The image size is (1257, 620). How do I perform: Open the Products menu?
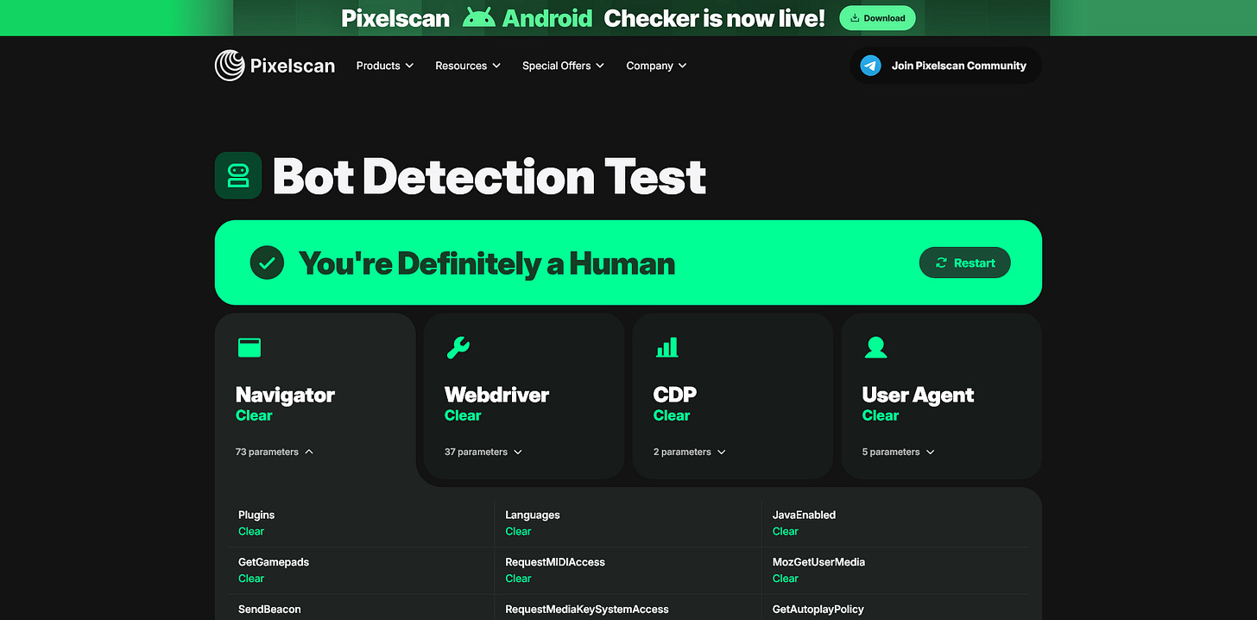click(x=385, y=66)
